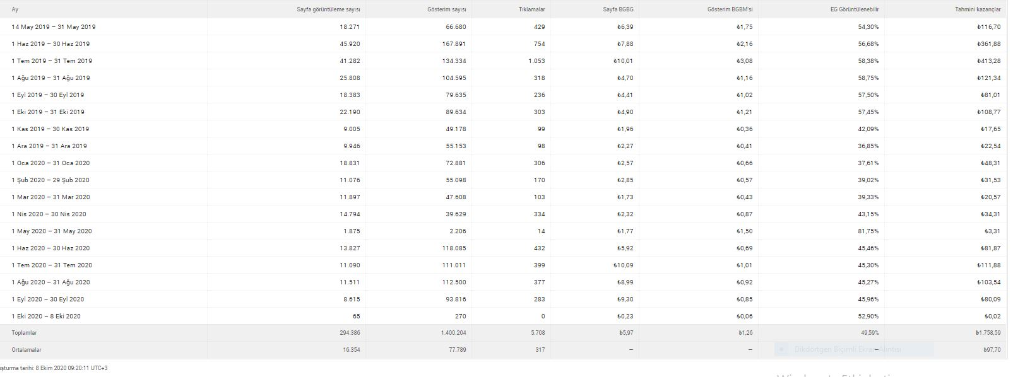Screen dimensions: 1013x377
Task: Click the Tıklamalar column header
Action: point(531,9)
